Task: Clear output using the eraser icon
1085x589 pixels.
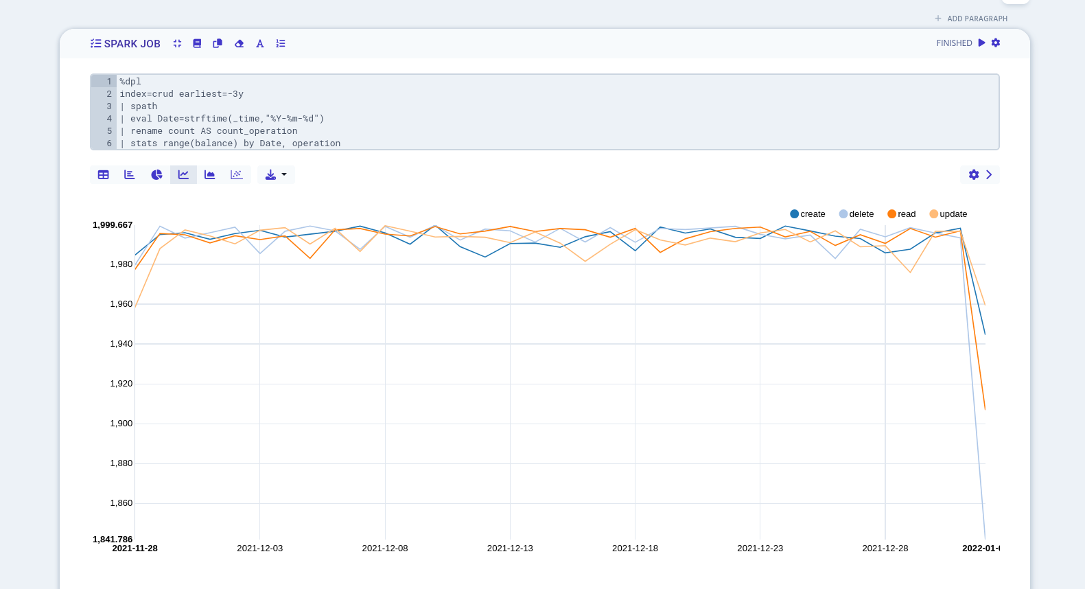Action: pyautogui.click(x=239, y=43)
